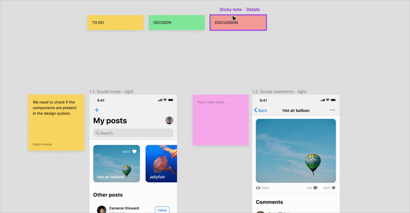Screen dimensions: 410x213
Task: Select the yellow design system sticky note
Action: (x=56, y=122)
